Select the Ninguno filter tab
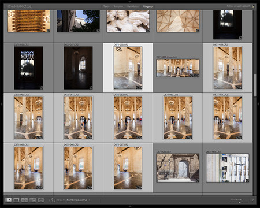This screenshot has height=208, width=260. [x=147, y=6]
